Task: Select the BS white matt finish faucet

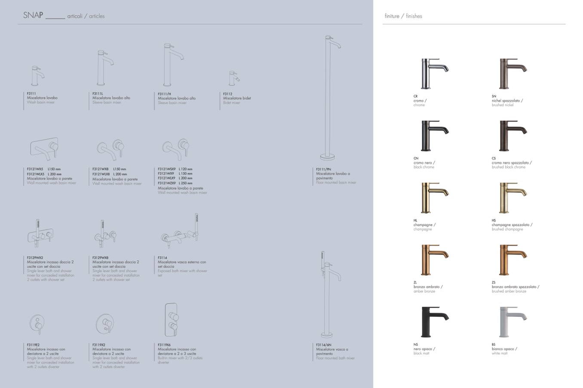Action: coord(513,322)
